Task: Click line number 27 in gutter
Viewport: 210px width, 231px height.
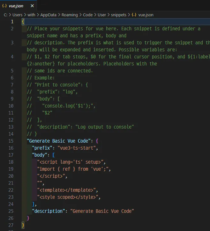Action: (11, 225)
